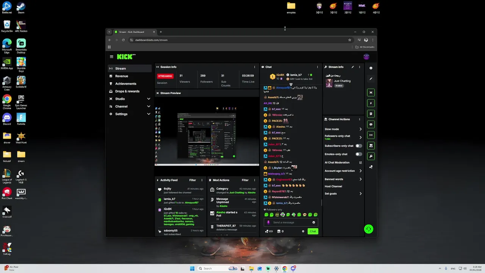
Task: Open a new Chrome tab
Action: click(x=161, y=32)
